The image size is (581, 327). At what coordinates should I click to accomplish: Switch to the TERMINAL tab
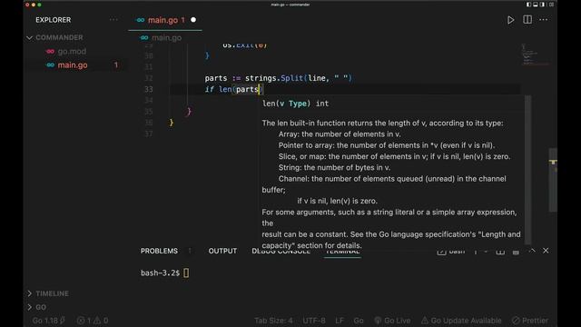click(342, 252)
